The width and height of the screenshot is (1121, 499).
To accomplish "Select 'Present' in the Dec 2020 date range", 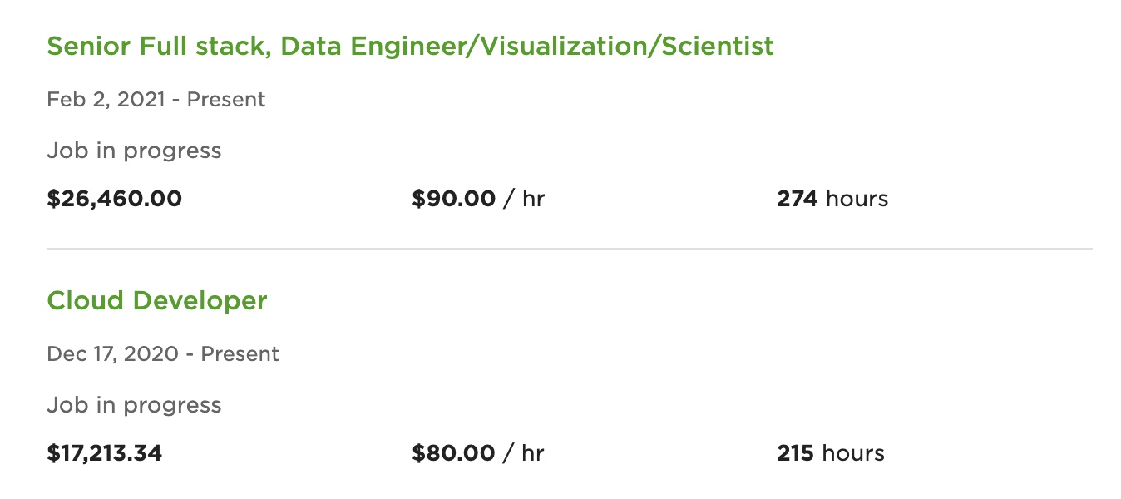I will tap(240, 354).
